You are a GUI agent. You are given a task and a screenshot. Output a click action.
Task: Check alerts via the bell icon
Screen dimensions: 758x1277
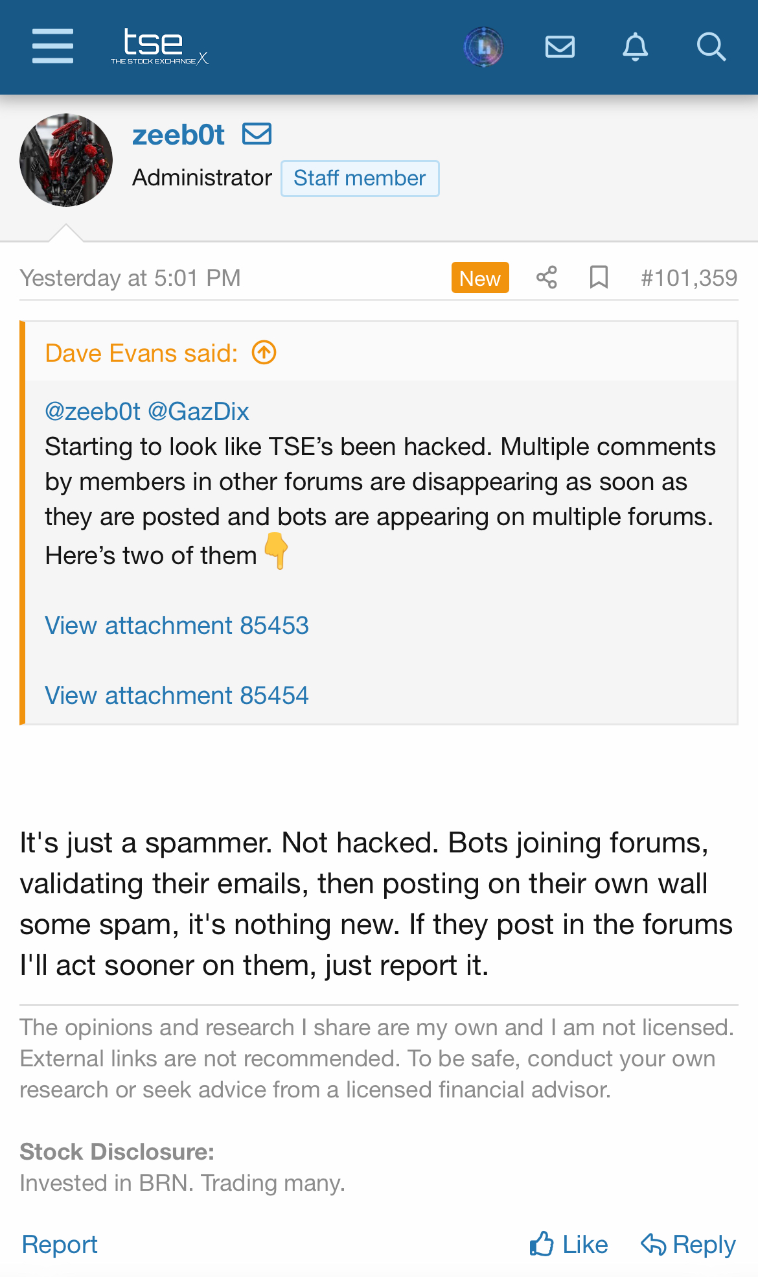[635, 47]
